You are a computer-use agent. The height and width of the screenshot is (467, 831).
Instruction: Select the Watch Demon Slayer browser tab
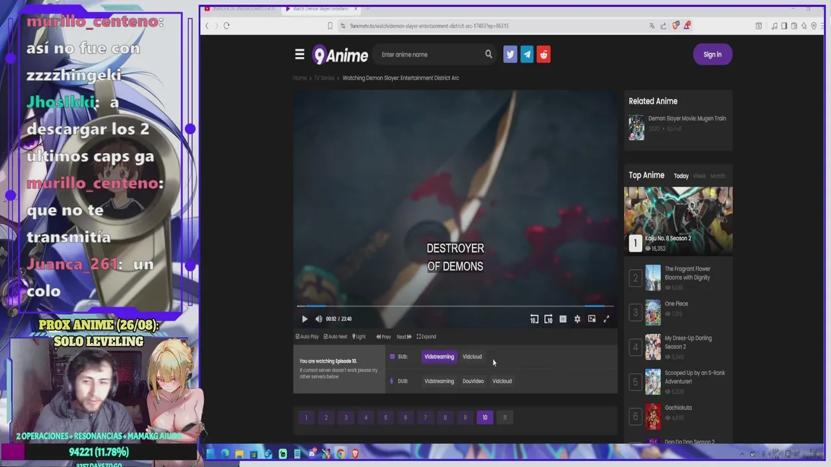tap(321, 9)
